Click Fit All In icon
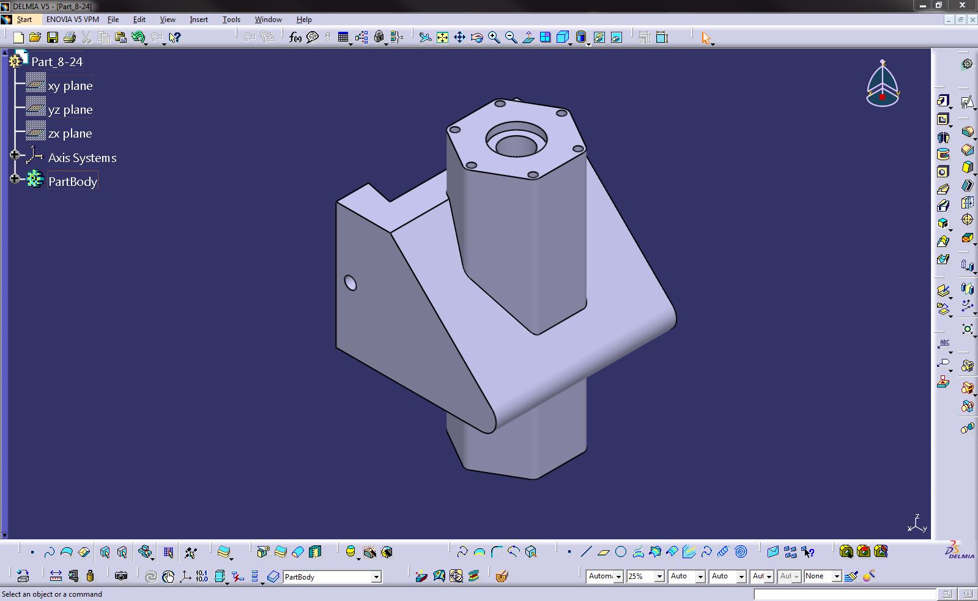Viewport: 978px width, 601px height. pyautogui.click(x=442, y=38)
